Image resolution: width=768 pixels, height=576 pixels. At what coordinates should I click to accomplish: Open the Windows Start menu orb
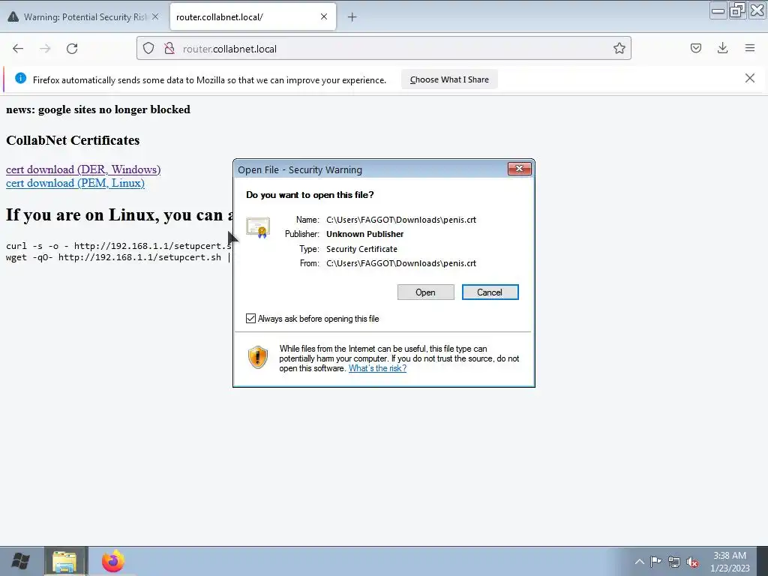(x=20, y=561)
